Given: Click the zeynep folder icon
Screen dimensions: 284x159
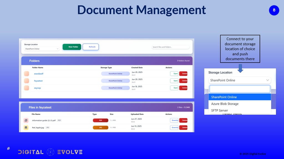Looking at the screenshot, I should tap(26, 88).
